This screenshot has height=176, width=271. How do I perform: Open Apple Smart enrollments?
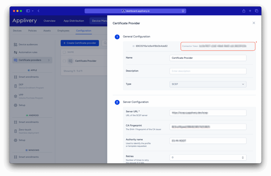click(15, 77)
